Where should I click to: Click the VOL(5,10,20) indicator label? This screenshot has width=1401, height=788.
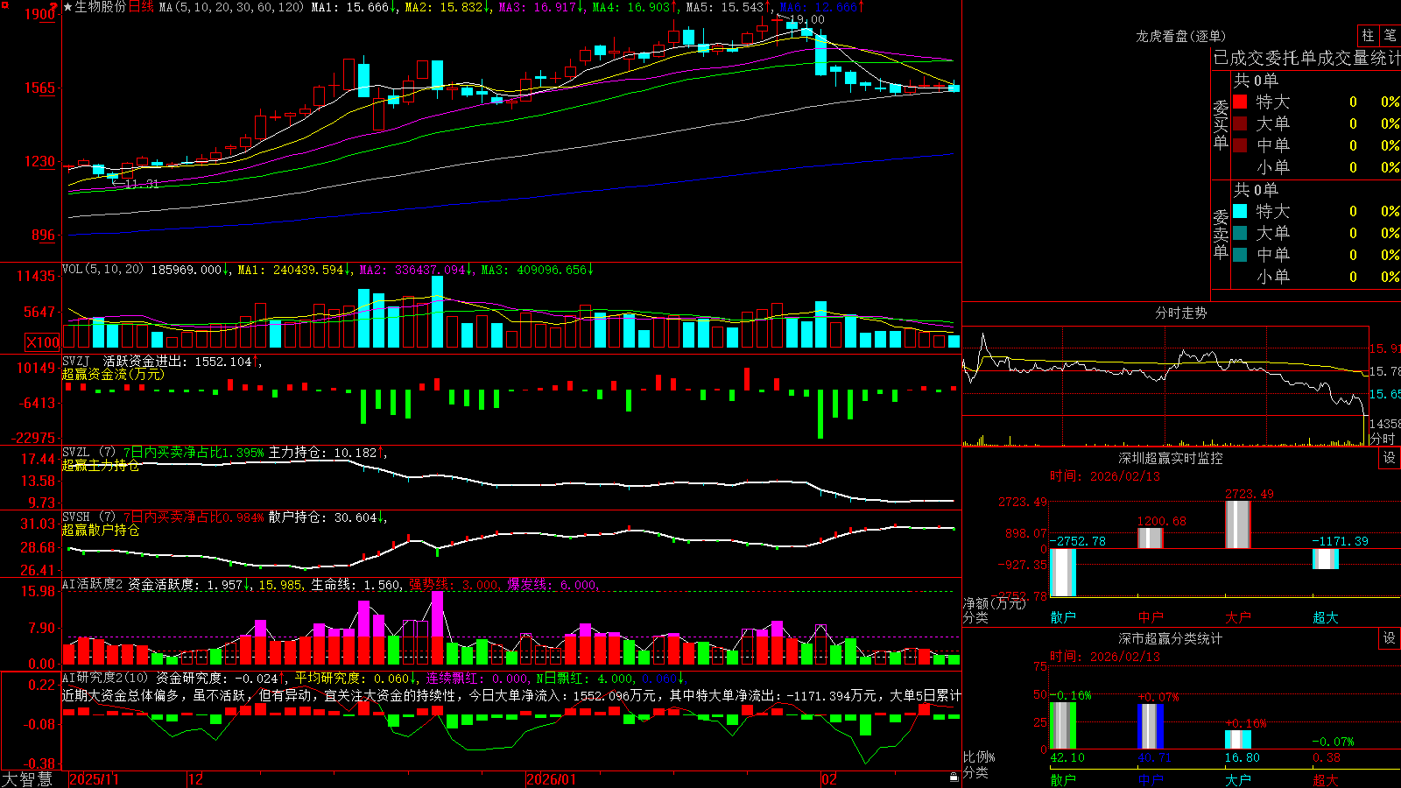point(102,270)
